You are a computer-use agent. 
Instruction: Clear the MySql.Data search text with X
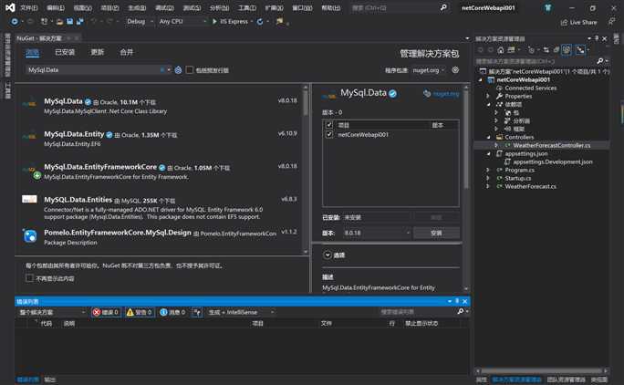[162, 70]
